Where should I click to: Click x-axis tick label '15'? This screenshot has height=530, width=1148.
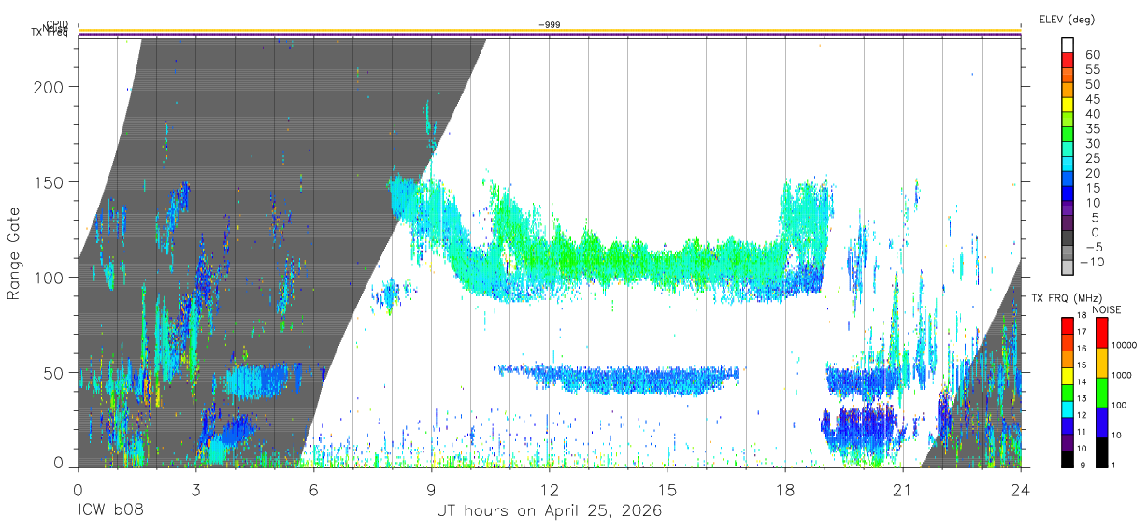[667, 489]
